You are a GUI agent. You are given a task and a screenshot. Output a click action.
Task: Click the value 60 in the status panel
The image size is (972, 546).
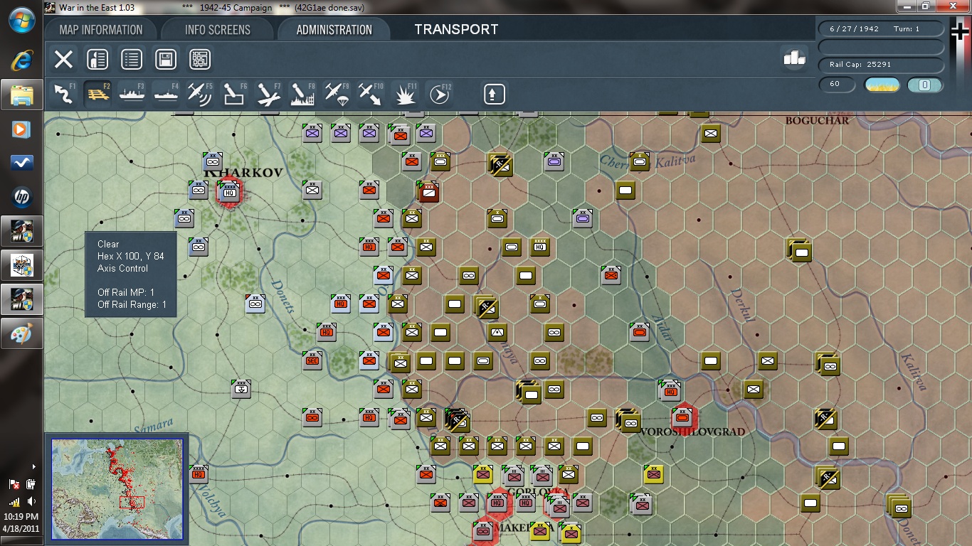[x=838, y=85]
